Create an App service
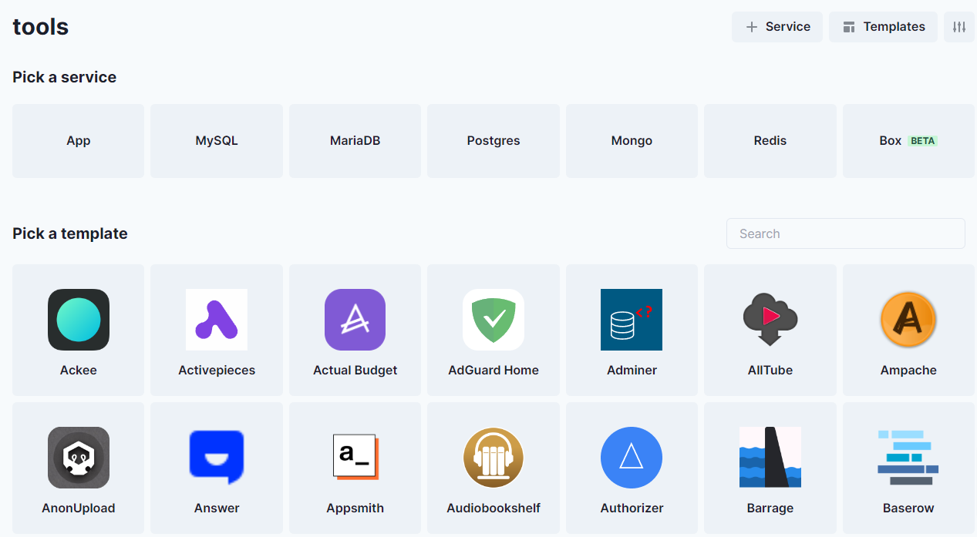The width and height of the screenshot is (977, 537). coord(79,141)
